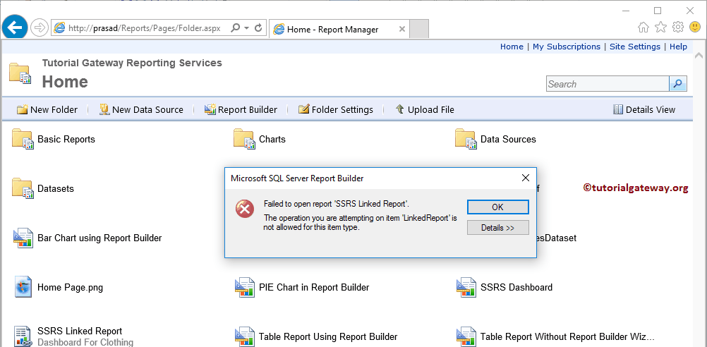The width and height of the screenshot is (707, 347).
Task: Click the New Data Source toolbar icon
Action: 104,109
